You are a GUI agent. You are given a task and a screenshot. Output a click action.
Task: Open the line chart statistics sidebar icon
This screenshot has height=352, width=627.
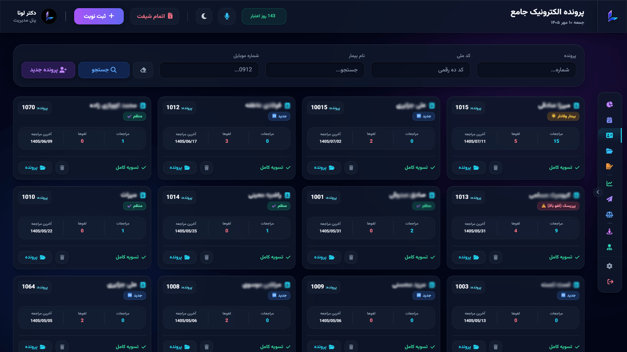pos(609,183)
